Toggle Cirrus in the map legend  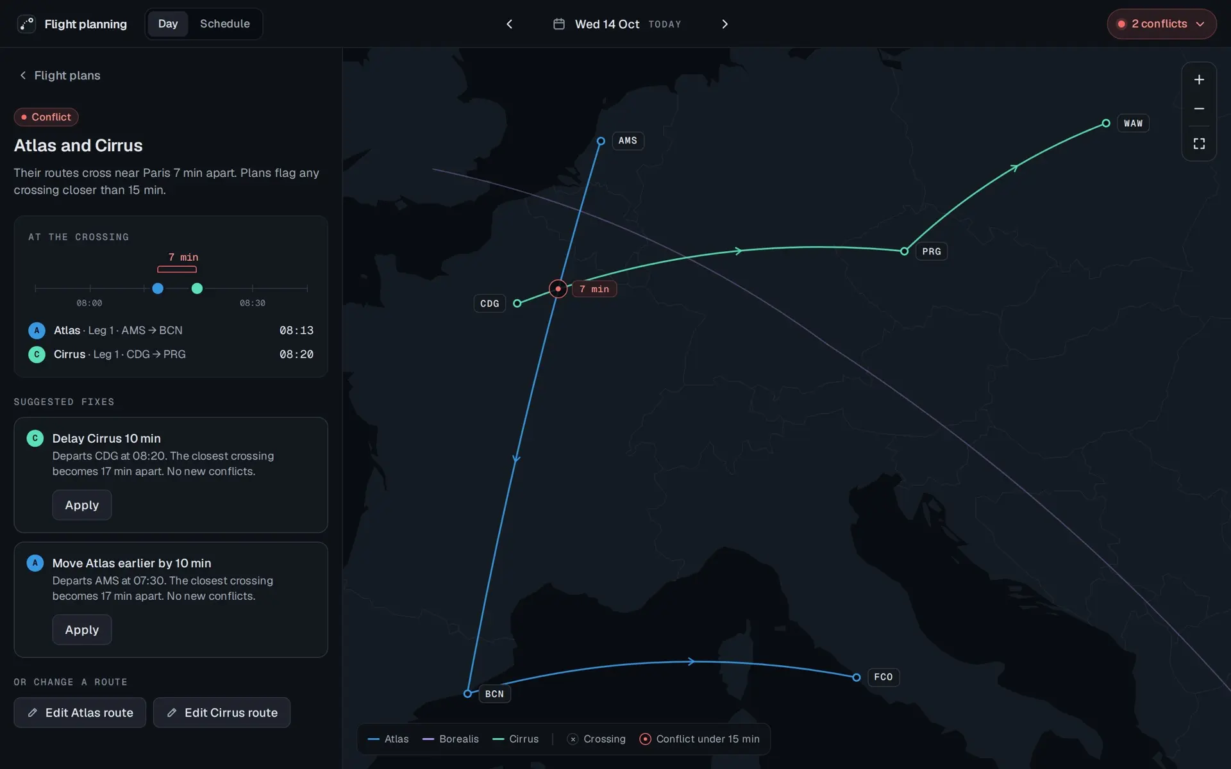point(515,740)
